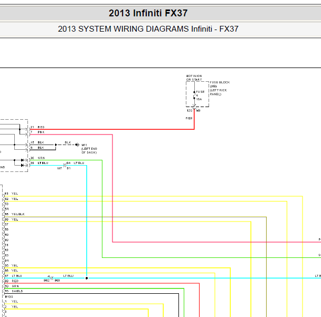
Task: Click the "RED" label below connector 12C
Action: [x=189, y=118]
